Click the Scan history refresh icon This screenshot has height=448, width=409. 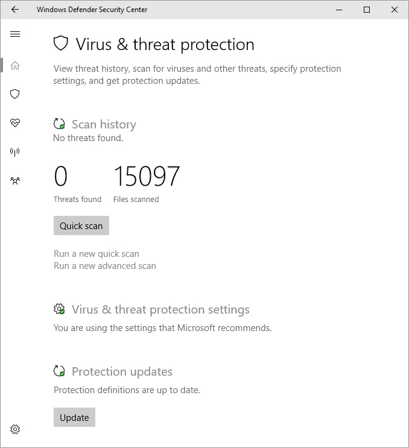point(59,124)
